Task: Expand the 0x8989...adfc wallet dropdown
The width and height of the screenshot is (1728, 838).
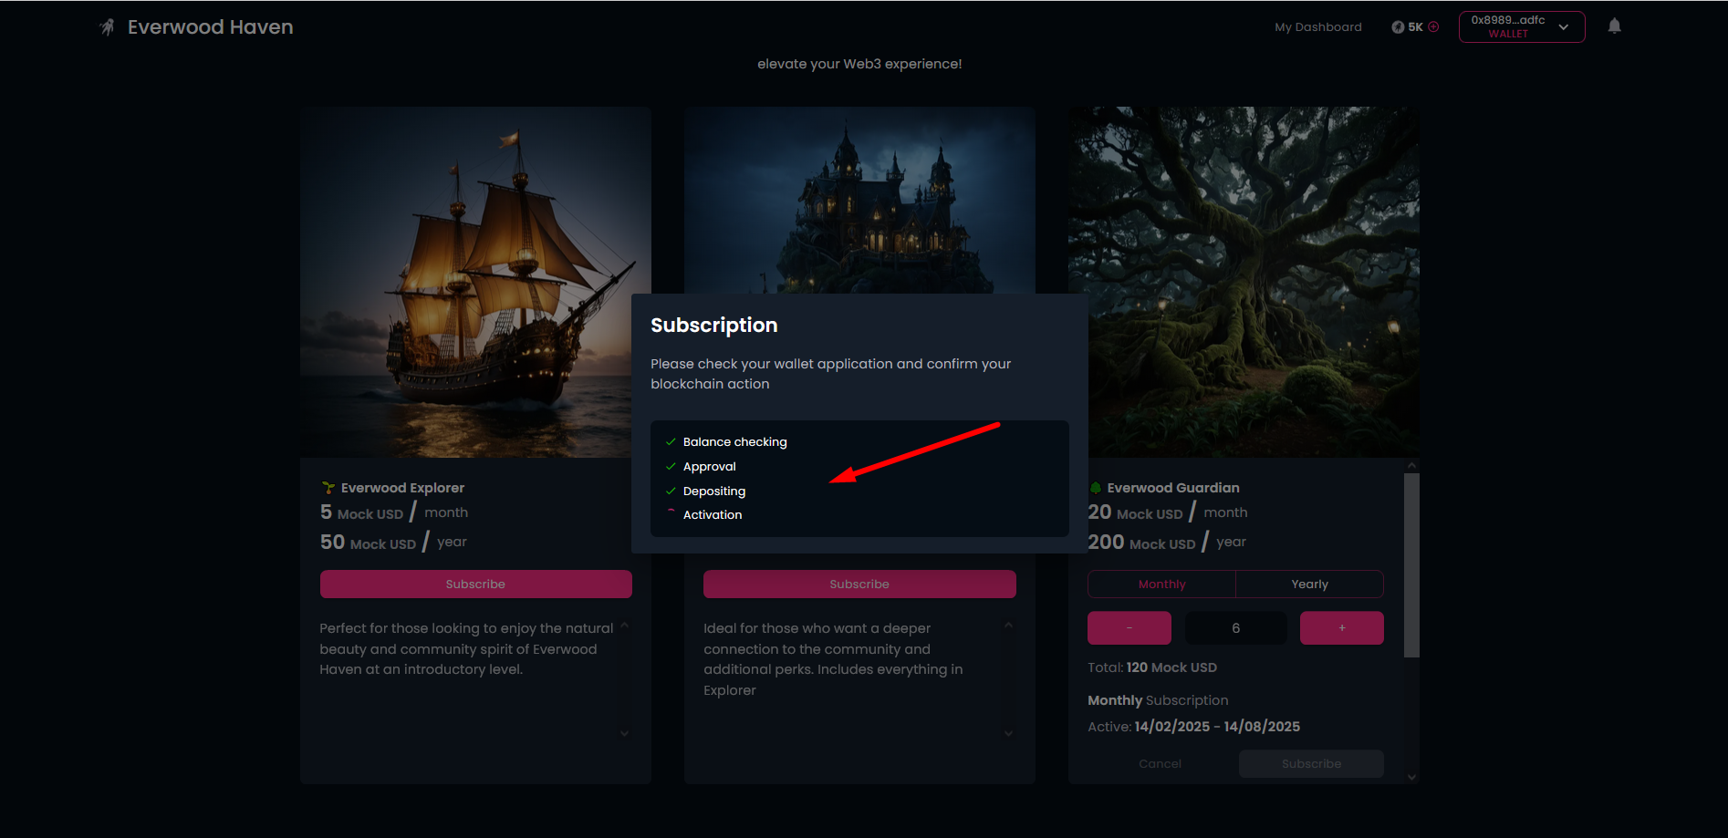Action: tap(1564, 27)
